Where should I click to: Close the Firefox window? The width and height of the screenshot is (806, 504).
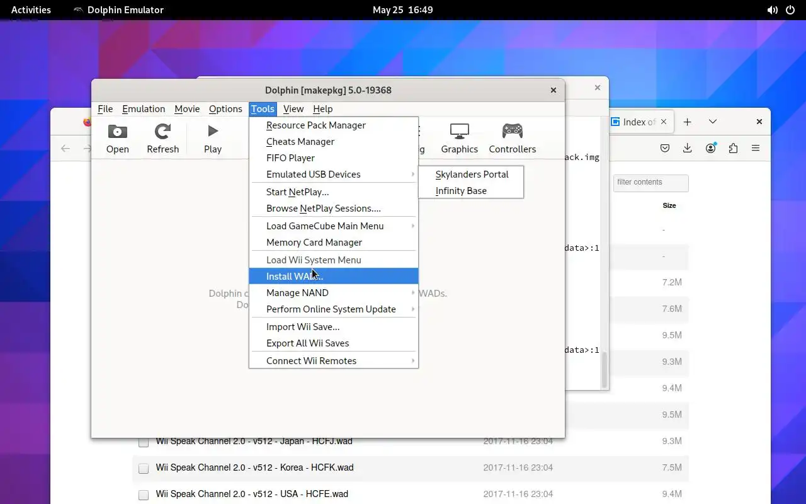[759, 122]
